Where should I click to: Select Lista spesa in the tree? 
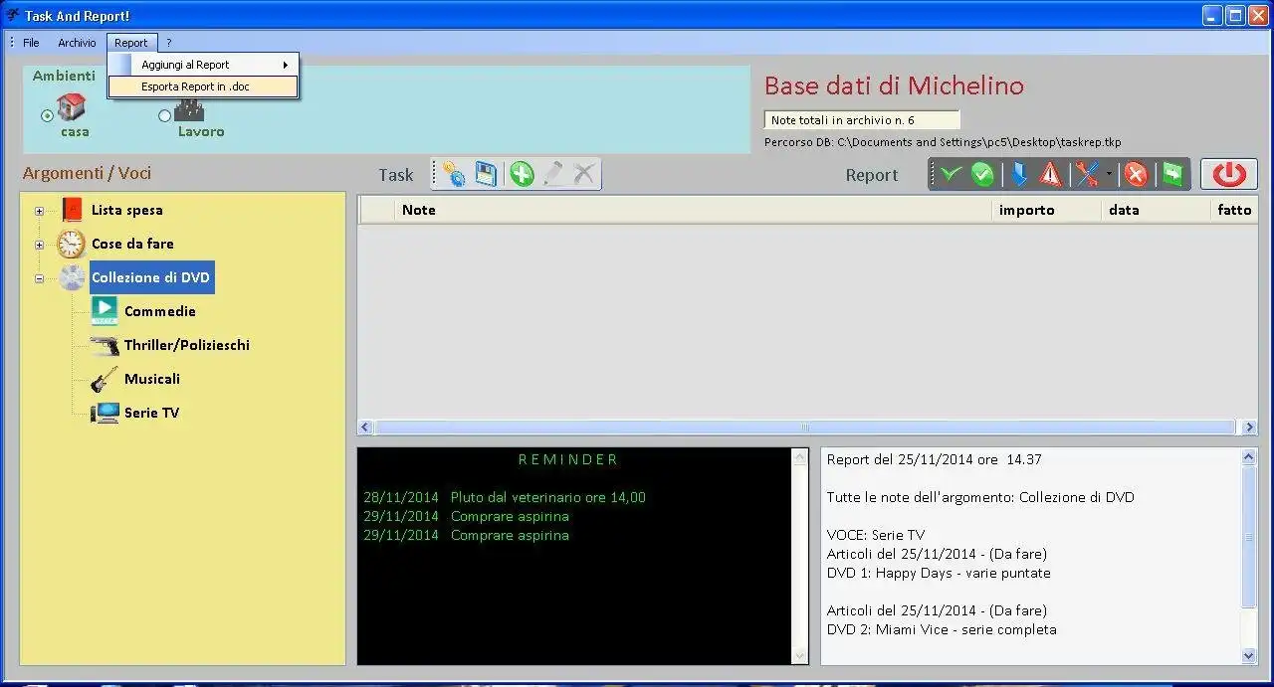(127, 210)
